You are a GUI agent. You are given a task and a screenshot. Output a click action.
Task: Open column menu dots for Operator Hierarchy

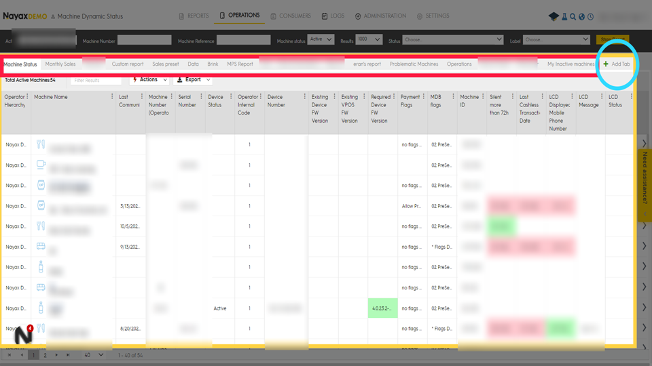point(27,96)
